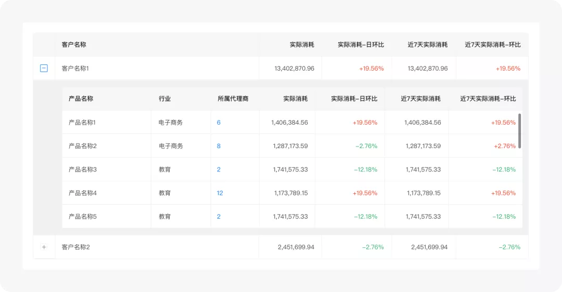Viewport: 562px width, 292px height.
Task: Expand the 客户名称2 row with plus icon
Action: [x=44, y=247]
